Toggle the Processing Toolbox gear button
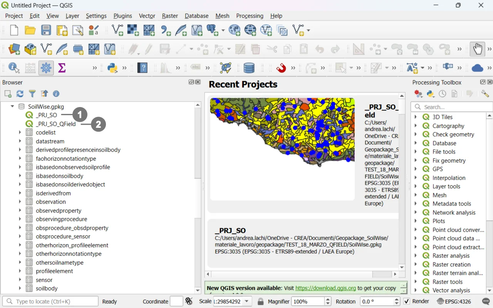Viewport: 493px width, 308px height. [x=46, y=68]
